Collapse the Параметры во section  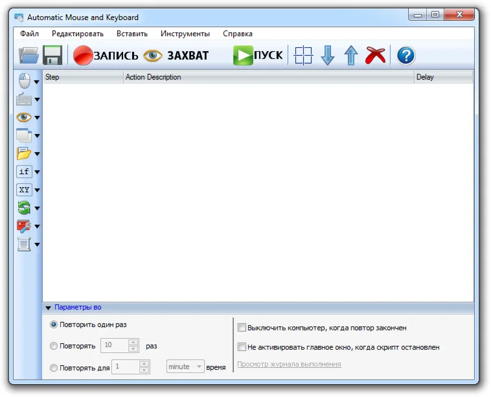pos(48,308)
